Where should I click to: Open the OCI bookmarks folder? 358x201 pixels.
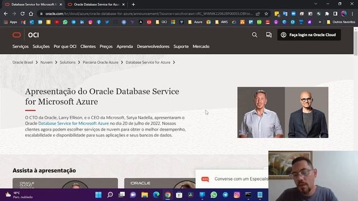[x=161, y=22]
